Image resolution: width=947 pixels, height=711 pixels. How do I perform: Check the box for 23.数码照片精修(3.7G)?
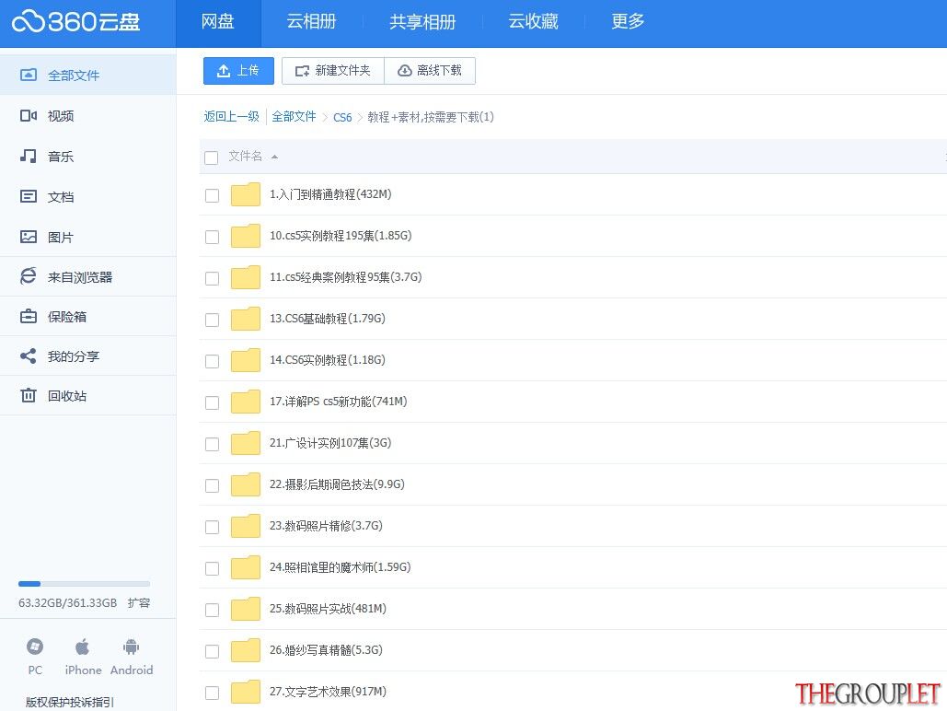[x=212, y=527]
